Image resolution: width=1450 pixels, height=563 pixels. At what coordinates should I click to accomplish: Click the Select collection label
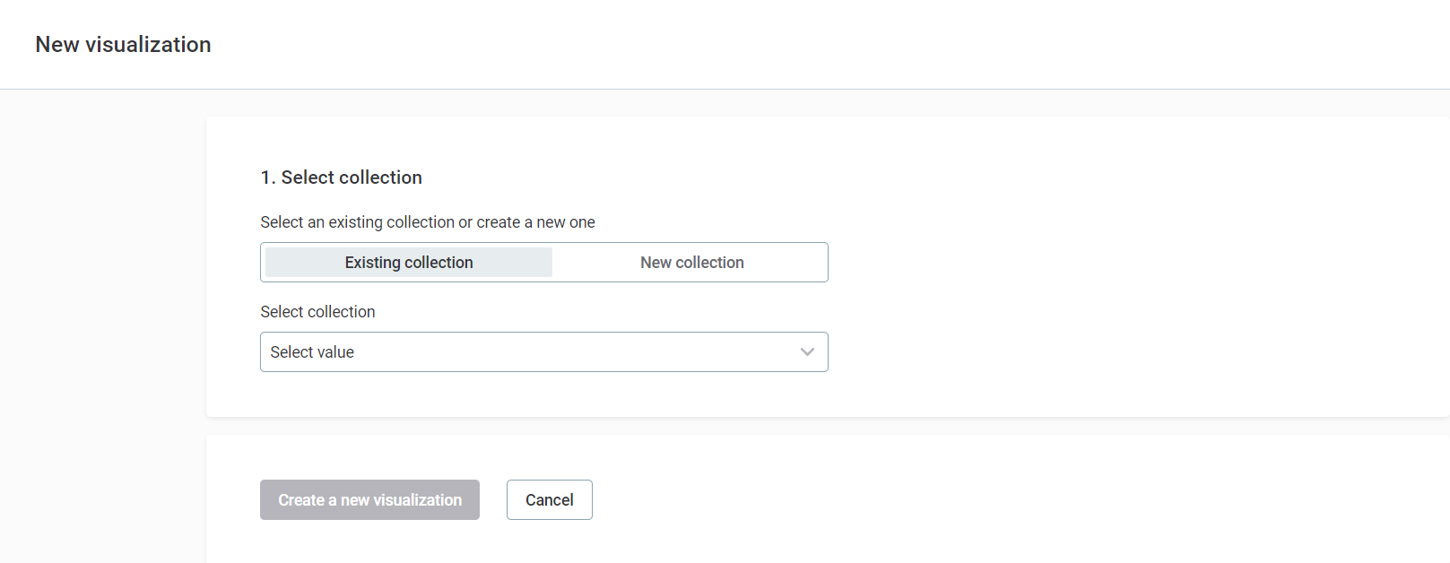click(x=317, y=311)
